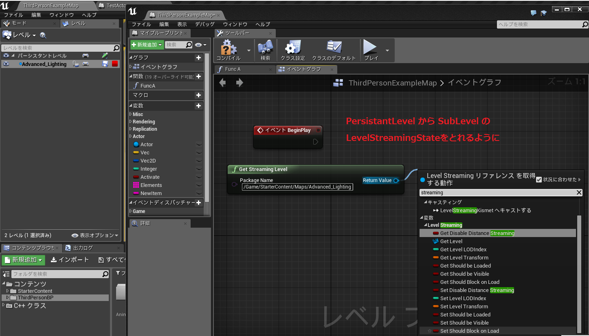Open the デバッグ menu in the Blueprint editor

(x=204, y=24)
